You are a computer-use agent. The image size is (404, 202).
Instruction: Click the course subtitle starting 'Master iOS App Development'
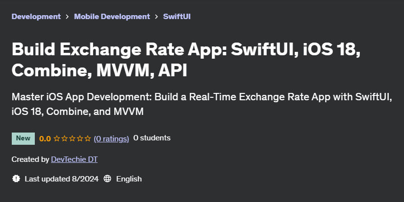pos(202,104)
